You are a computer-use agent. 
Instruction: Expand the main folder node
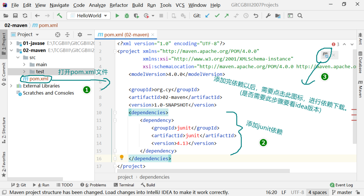pyautogui.click(x=24, y=65)
